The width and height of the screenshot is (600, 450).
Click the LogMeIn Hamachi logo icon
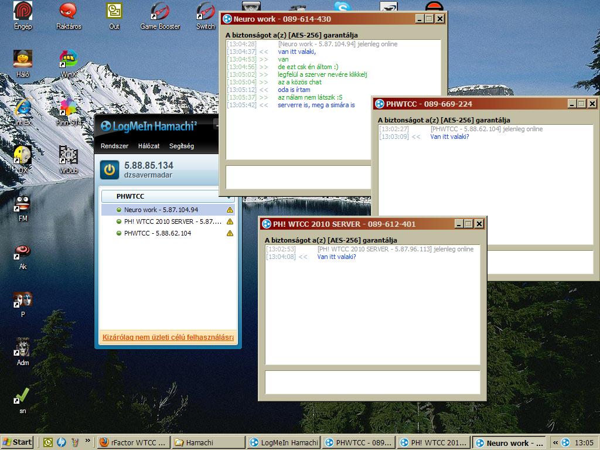[x=105, y=126]
